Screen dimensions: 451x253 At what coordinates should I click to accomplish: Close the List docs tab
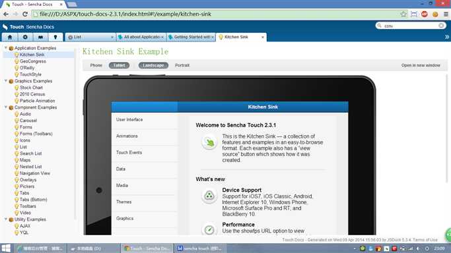coord(112,38)
